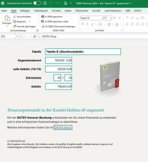The image size is (148, 162).
Task: Click the align middle icon
Action: pyautogui.click(x=132, y=18)
